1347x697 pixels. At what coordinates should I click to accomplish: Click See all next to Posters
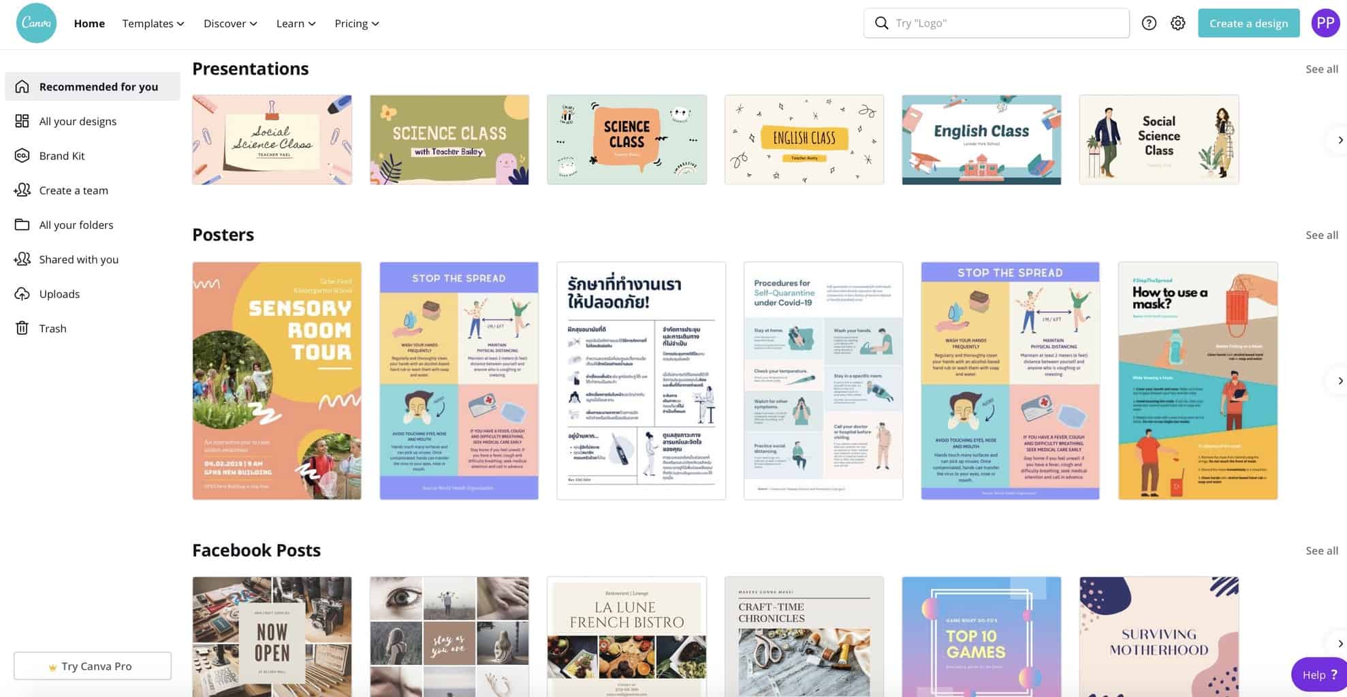pos(1321,235)
